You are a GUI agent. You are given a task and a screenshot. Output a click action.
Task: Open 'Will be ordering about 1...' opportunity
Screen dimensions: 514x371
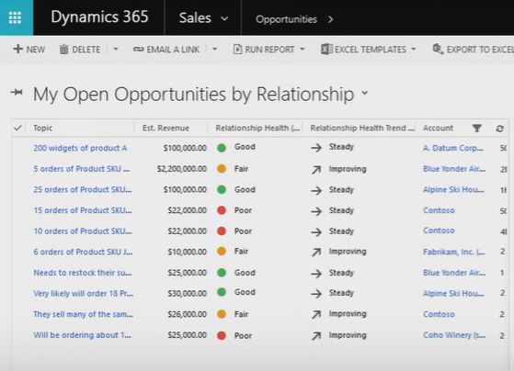(82, 335)
